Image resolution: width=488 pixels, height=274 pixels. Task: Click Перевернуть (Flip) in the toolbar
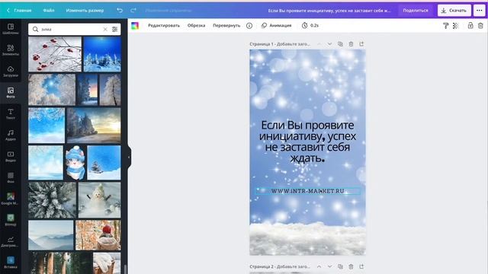click(x=226, y=25)
